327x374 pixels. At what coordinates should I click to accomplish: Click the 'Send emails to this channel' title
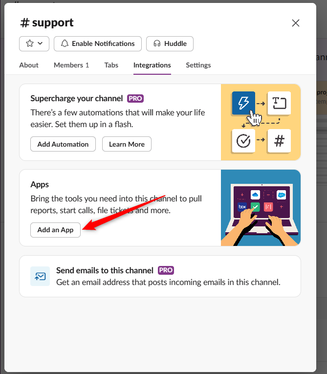pos(105,270)
